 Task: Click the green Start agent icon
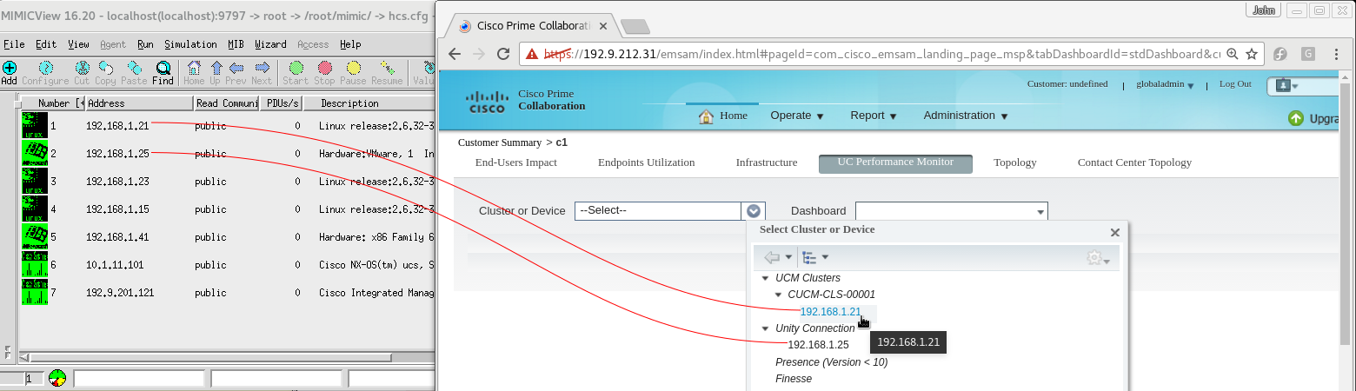(x=296, y=68)
